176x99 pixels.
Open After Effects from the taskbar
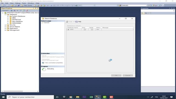pyautogui.click(x=84, y=97)
